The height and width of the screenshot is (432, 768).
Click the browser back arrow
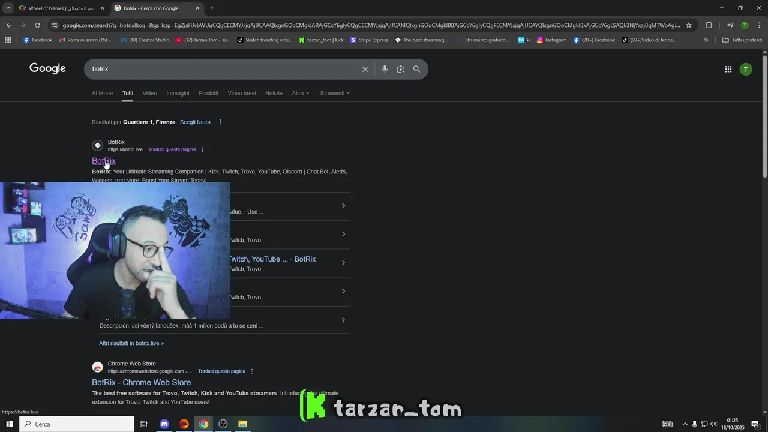pos(8,25)
